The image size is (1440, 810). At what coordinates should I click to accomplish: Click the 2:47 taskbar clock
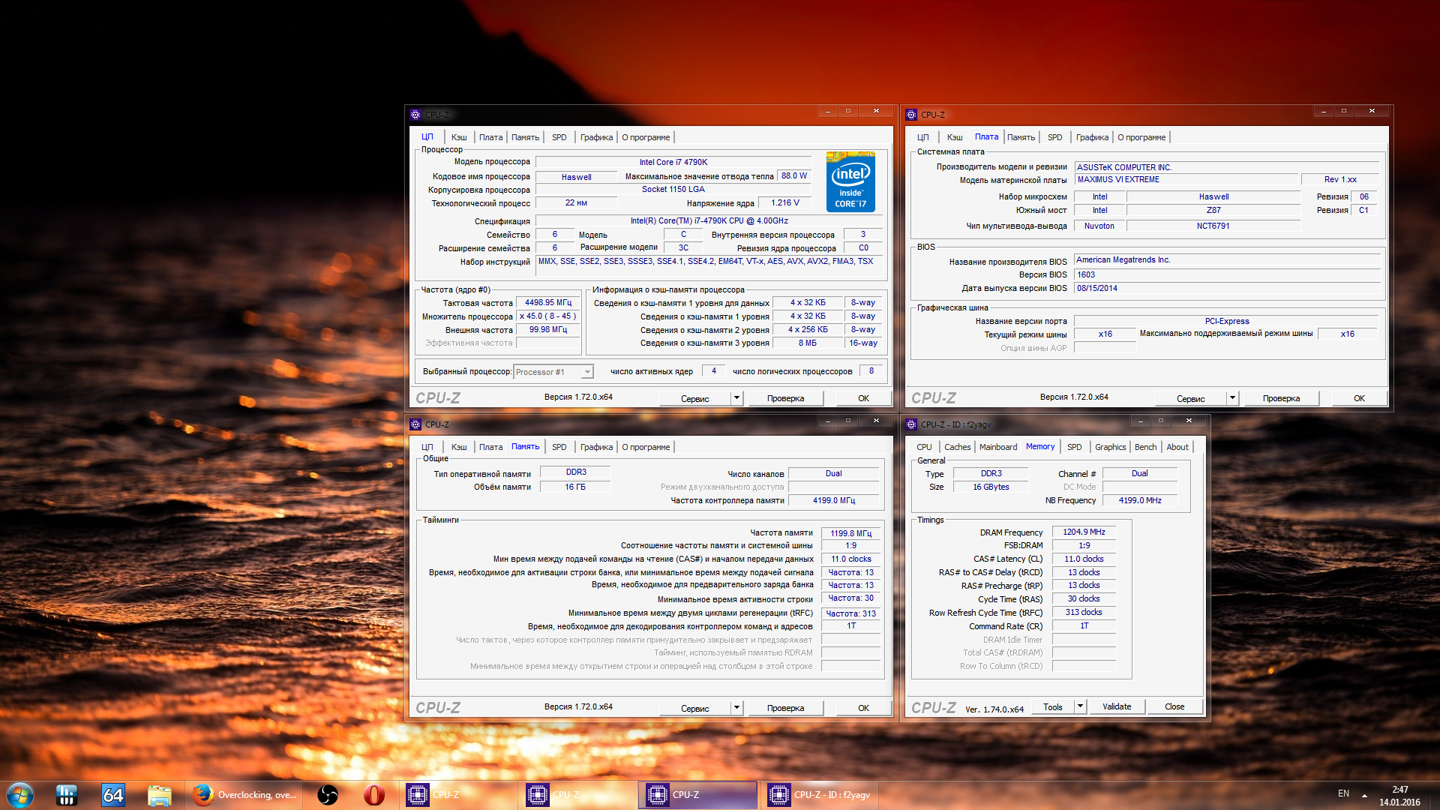(x=1399, y=790)
